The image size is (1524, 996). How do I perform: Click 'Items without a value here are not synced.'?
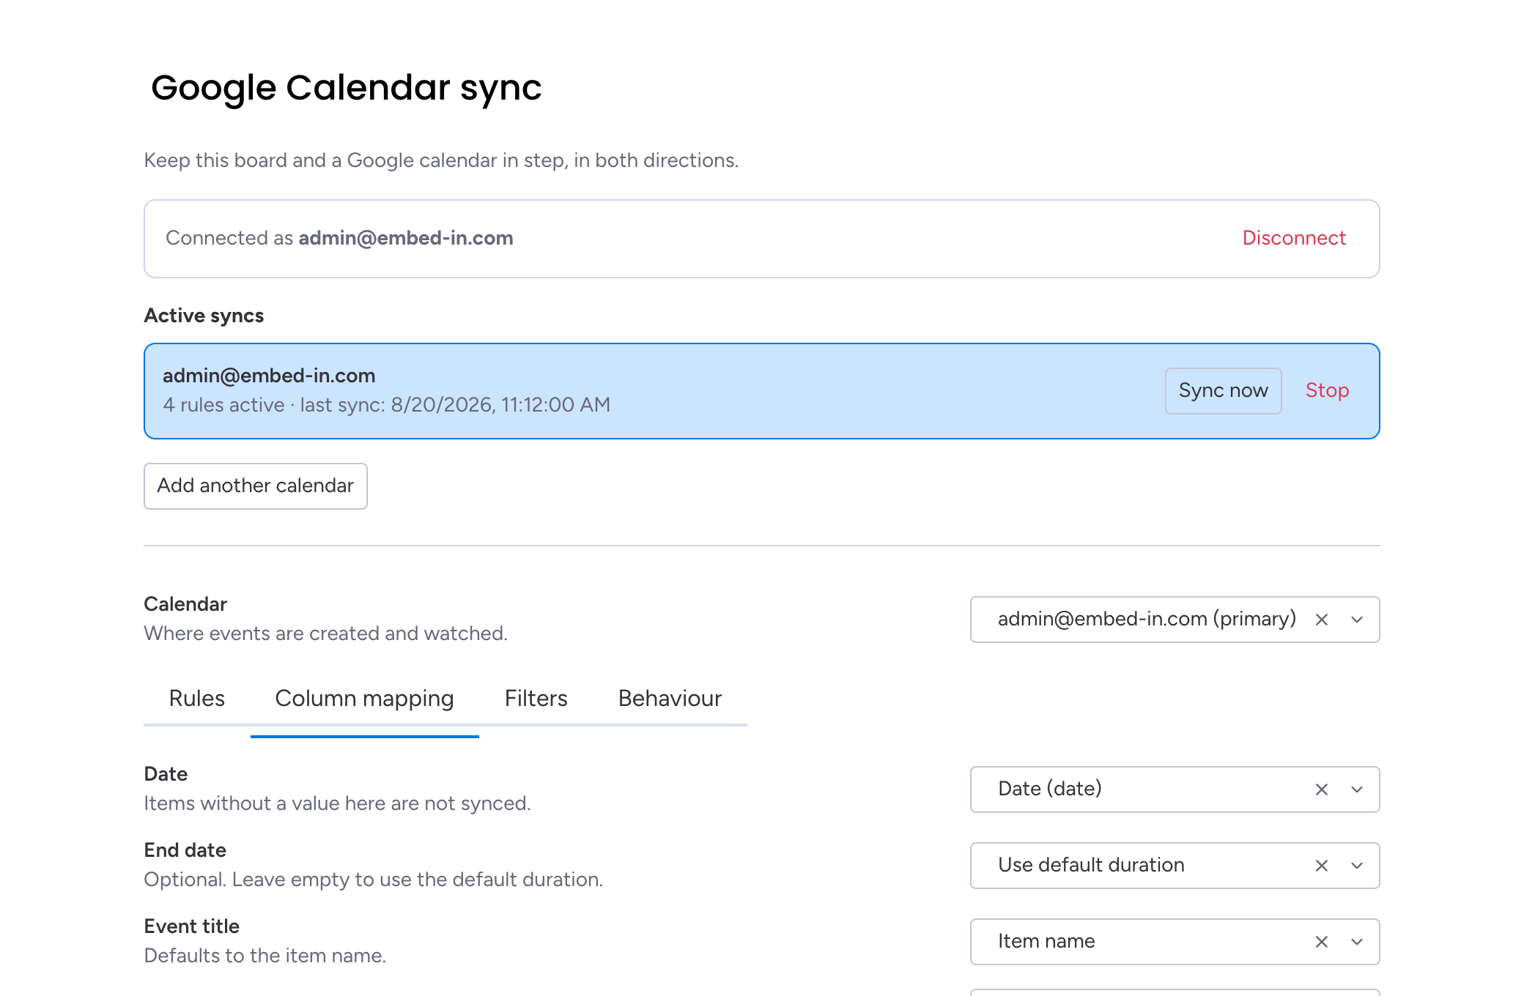337,803
